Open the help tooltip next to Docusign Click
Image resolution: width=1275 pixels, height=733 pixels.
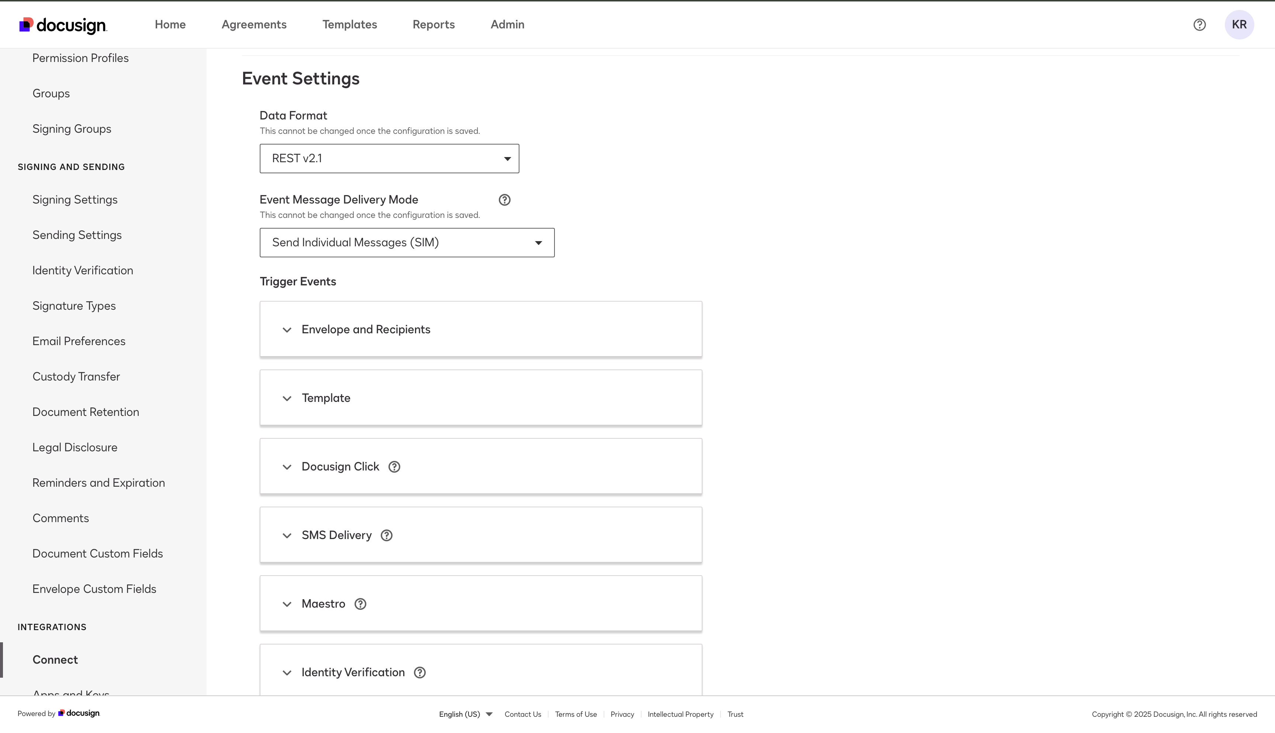(x=394, y=466)
